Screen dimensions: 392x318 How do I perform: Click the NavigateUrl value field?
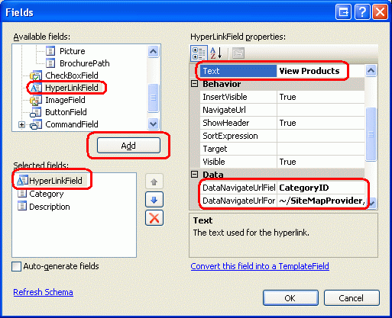[x=321, y=110]
